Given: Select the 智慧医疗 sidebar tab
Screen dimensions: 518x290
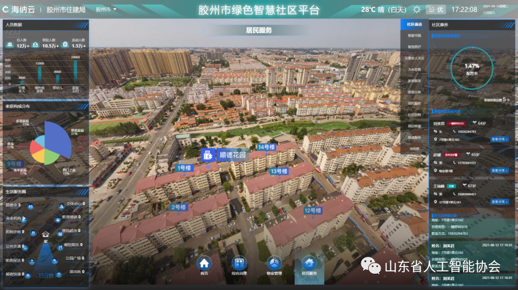Looking at the screenshot, I should pos(414,47).
